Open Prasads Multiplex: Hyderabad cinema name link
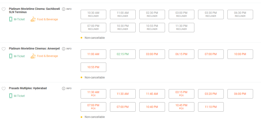 click(28, 88)
